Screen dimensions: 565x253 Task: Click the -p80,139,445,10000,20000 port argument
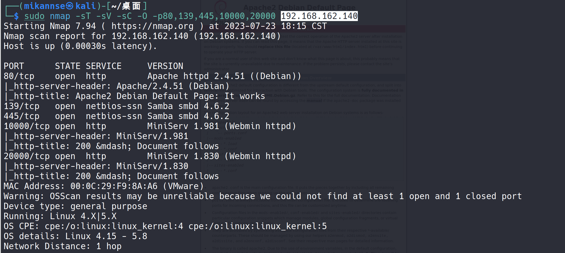[214, 16]
